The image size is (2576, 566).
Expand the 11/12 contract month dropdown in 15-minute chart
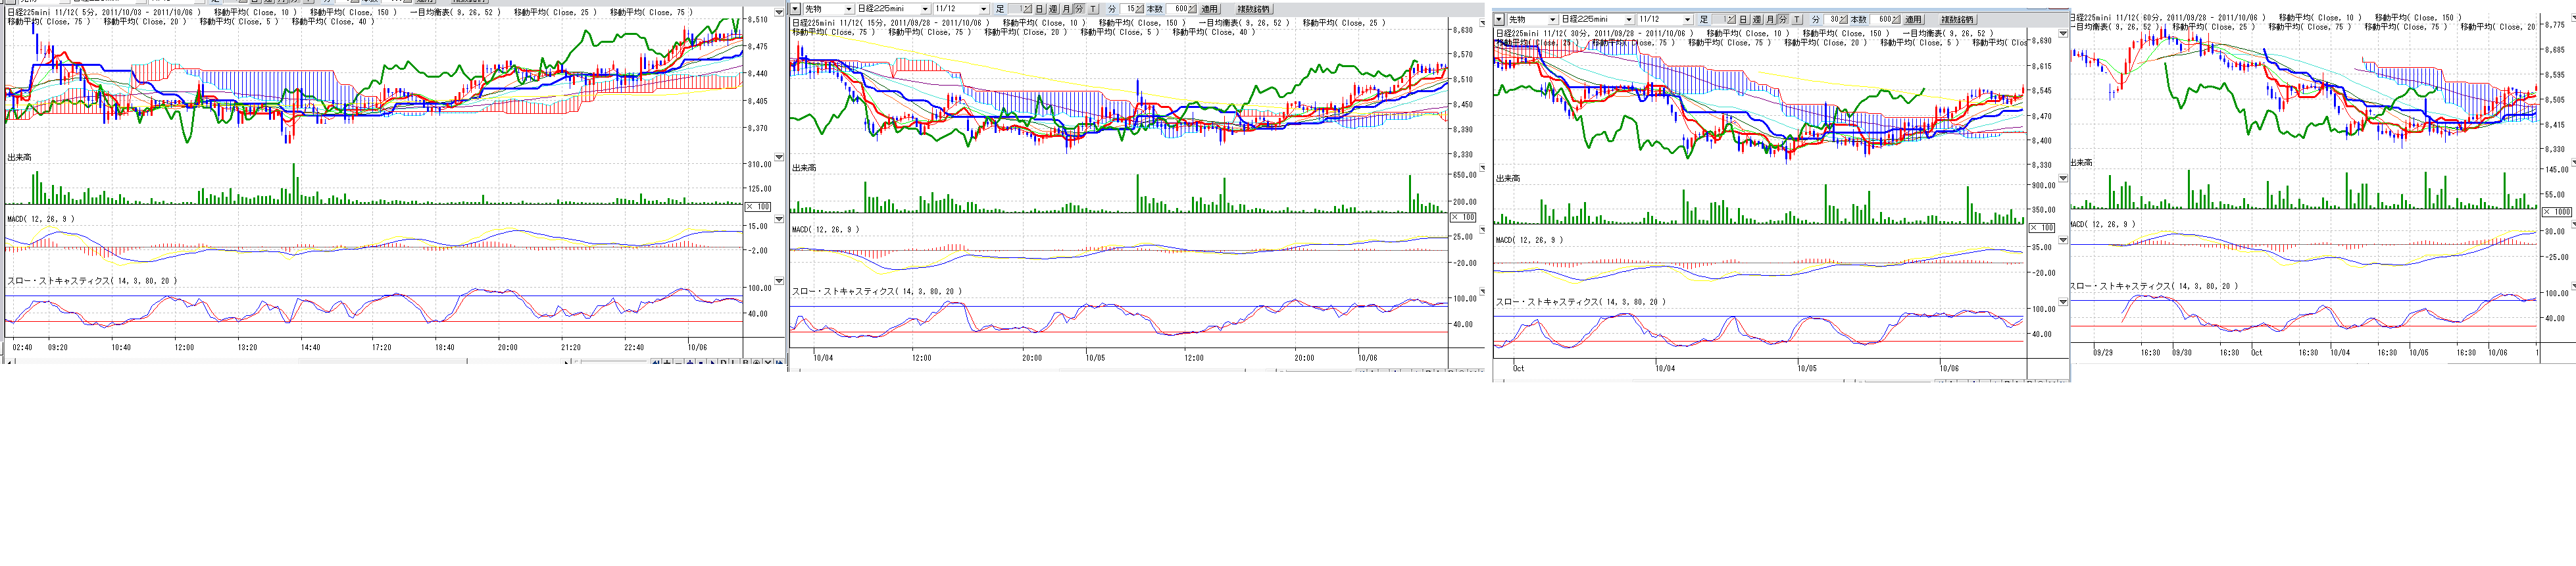click(983, 9)
